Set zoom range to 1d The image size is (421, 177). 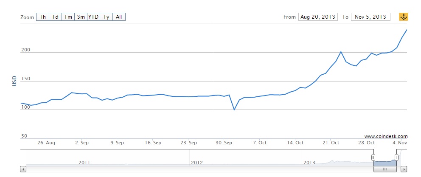pyautogui.click(x=55, y=17)
